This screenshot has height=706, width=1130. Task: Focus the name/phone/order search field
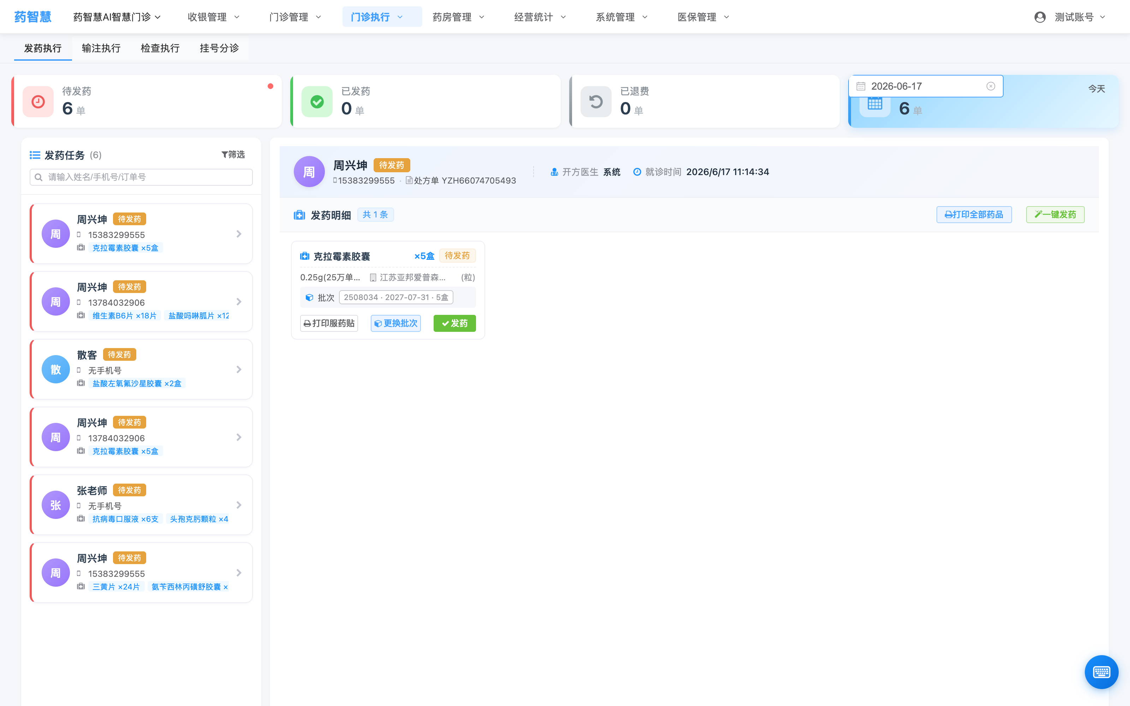[141, 177]
